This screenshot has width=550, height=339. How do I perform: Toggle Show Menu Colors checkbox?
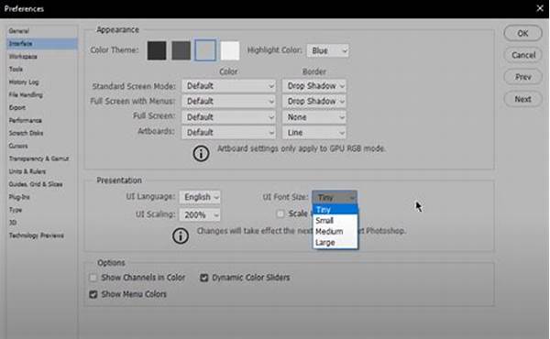point(93,294)
